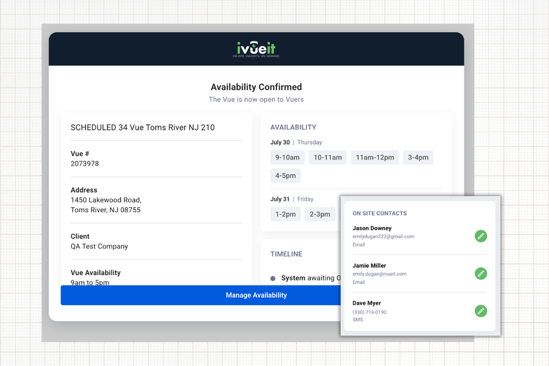Click Jamie Miller contact name
Image resolution: width=549 pixels, height=366 pixels.
(369, 266)
